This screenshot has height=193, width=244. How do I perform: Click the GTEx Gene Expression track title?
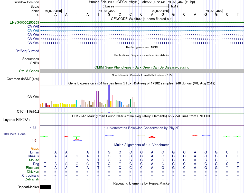pyautogui.click(x=142, y=83)
